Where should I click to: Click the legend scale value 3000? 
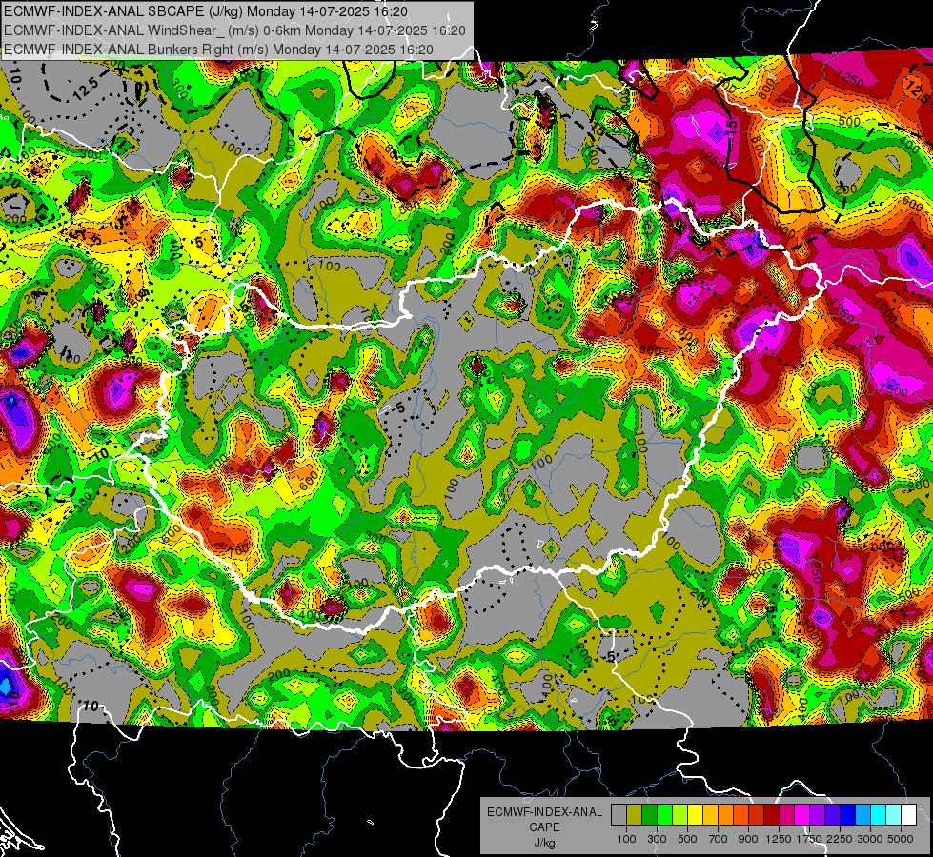coord(870,839)
